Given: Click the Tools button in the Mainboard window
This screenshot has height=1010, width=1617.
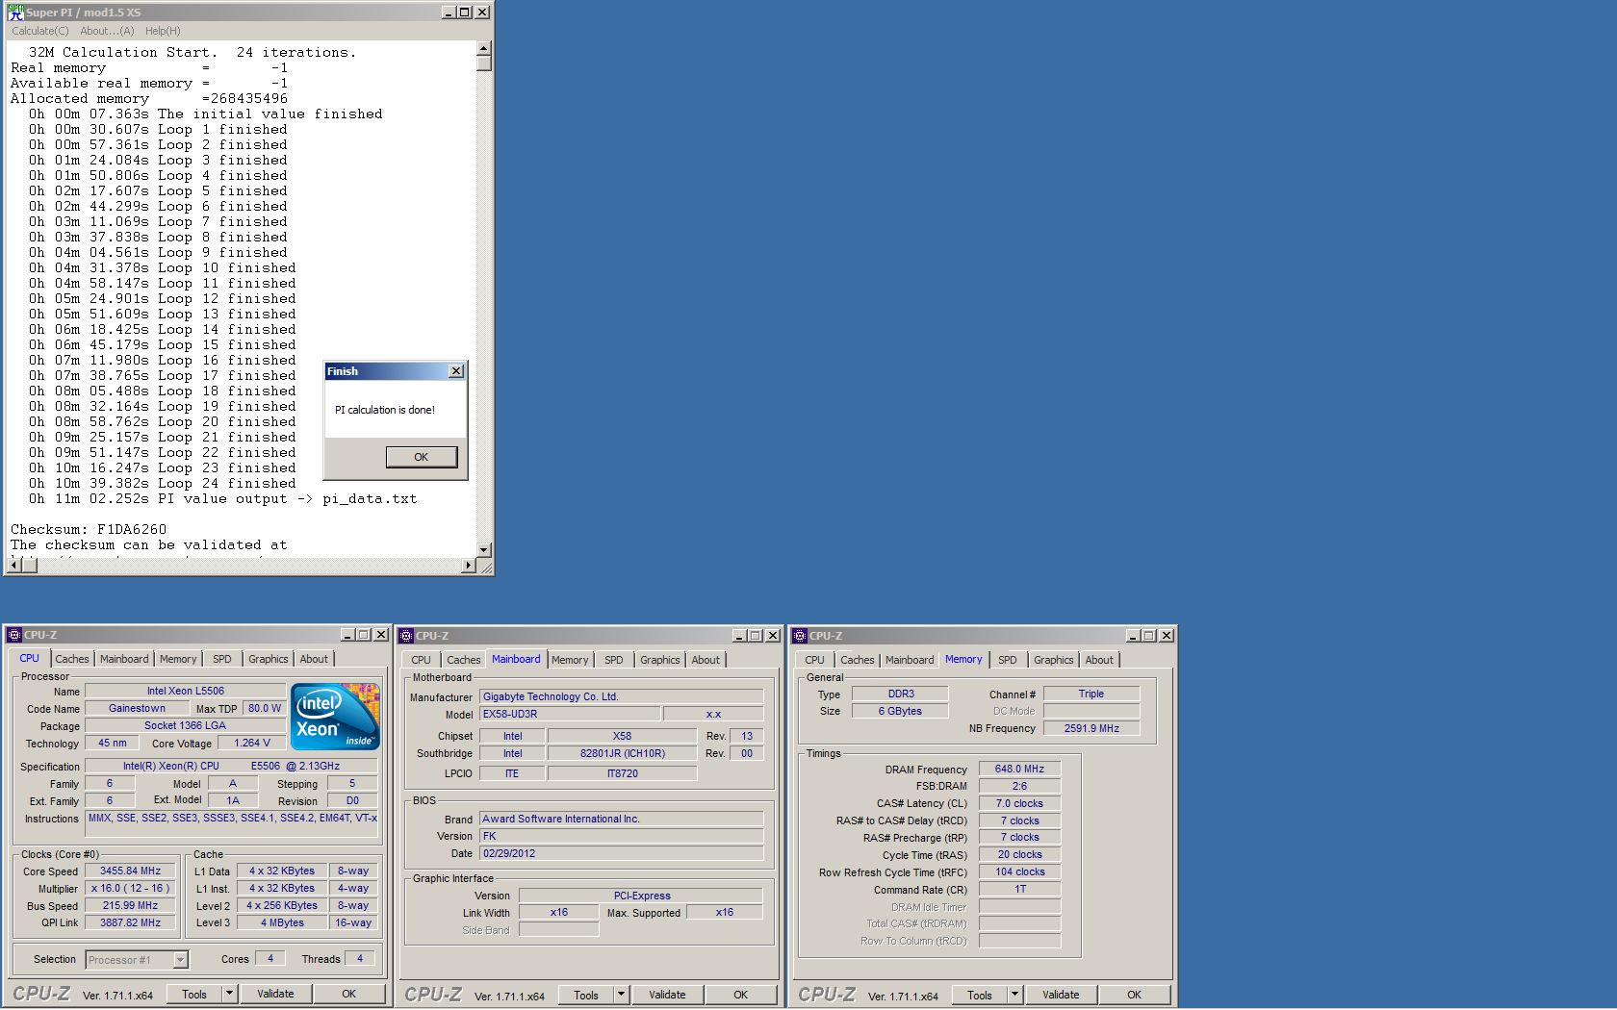Looking at the screenshot, I should click(586, 995).
